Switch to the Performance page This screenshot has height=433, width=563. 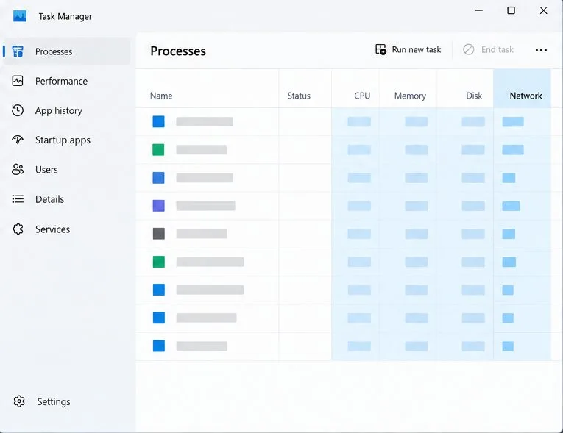coord(67,81)
